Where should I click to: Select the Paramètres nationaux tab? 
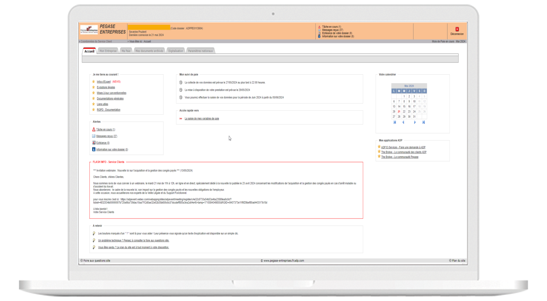(200, 51)
